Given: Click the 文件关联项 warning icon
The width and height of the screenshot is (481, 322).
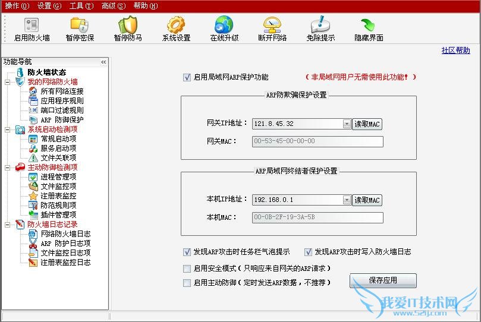Looking at the screenshot, I should pos(33,158).
